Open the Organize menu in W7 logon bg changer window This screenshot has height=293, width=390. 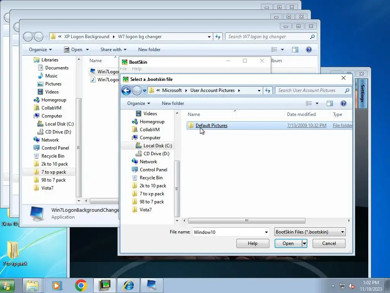click(40, 50)
